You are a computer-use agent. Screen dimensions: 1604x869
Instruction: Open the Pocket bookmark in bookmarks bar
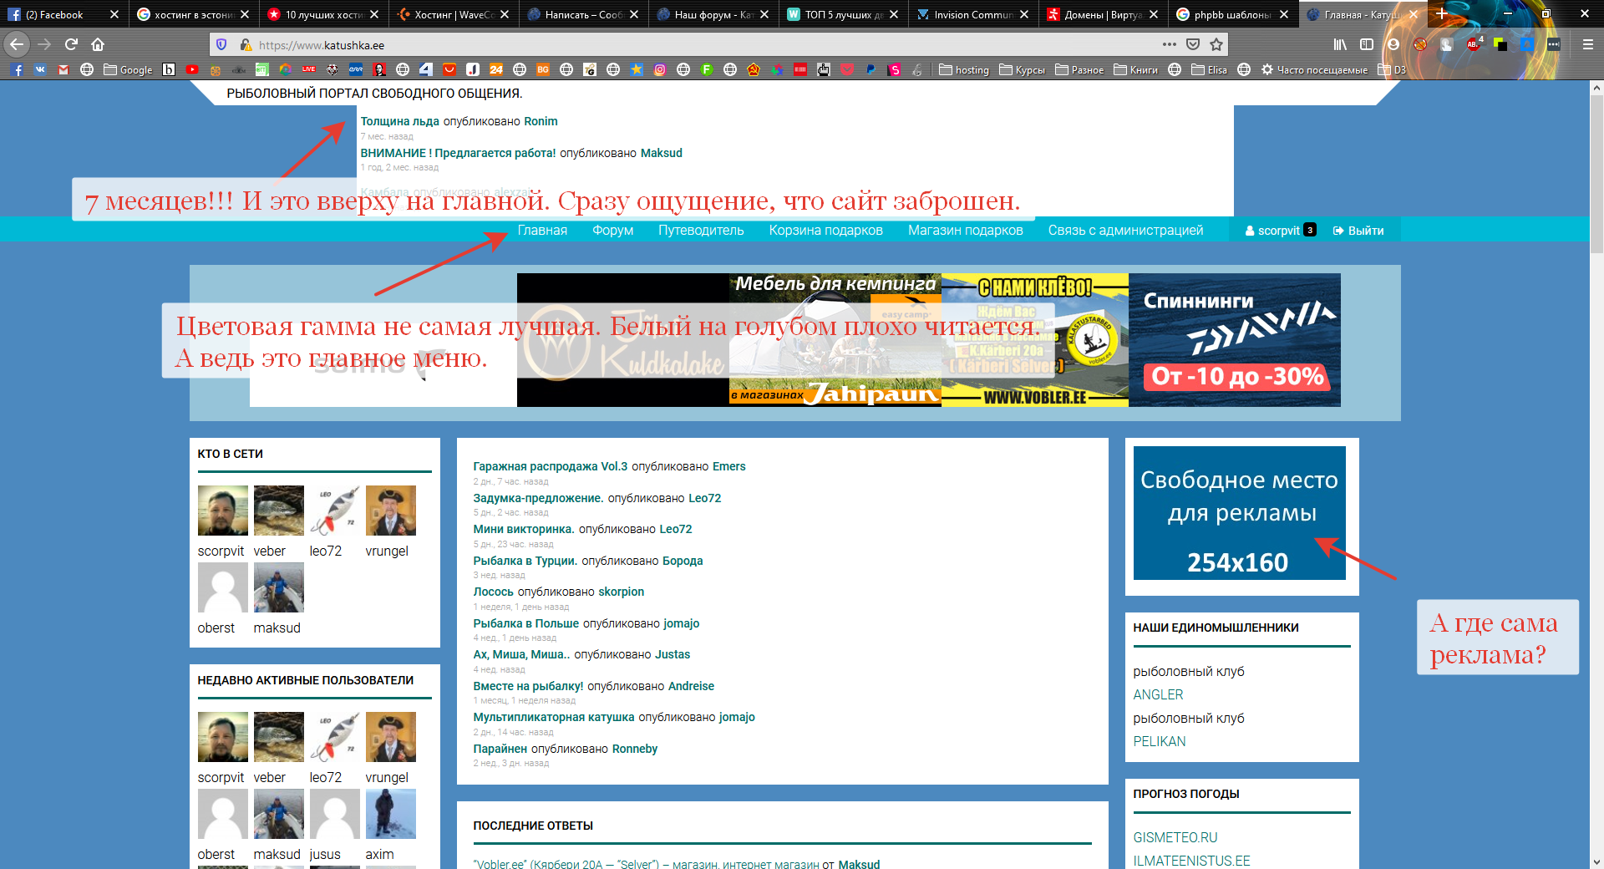(x=847, y=70)
